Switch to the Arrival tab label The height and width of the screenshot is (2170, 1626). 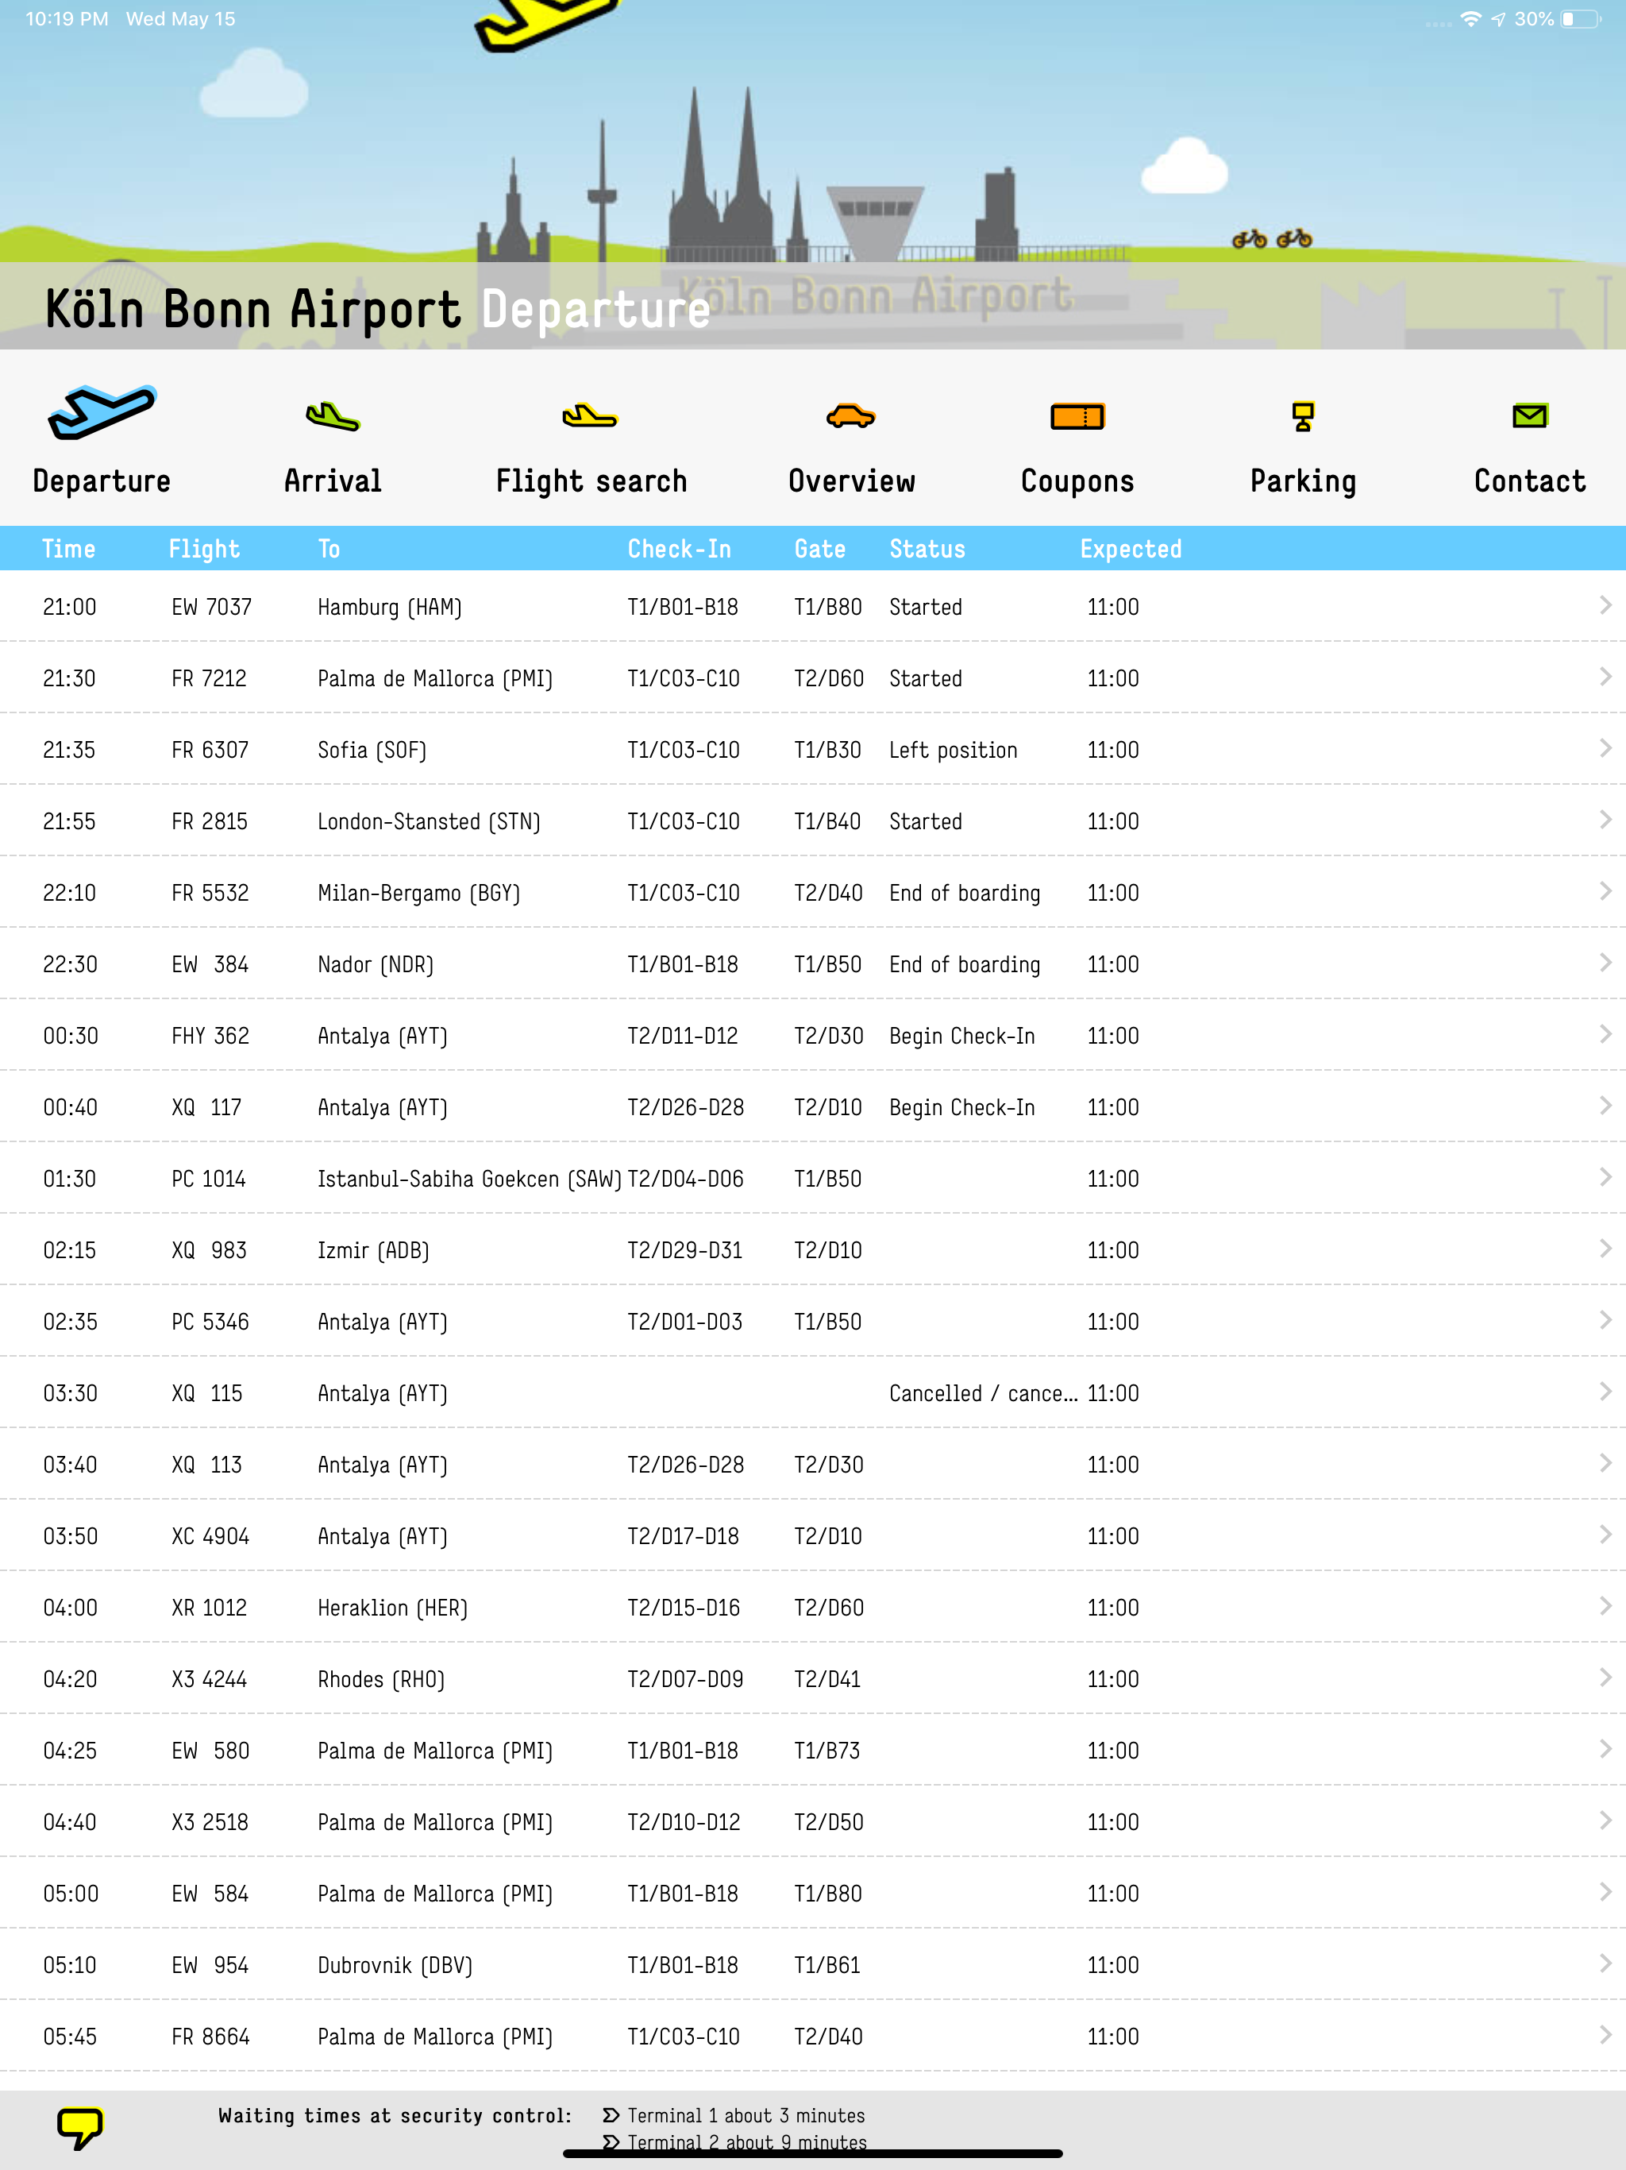[x=333, y=481]
